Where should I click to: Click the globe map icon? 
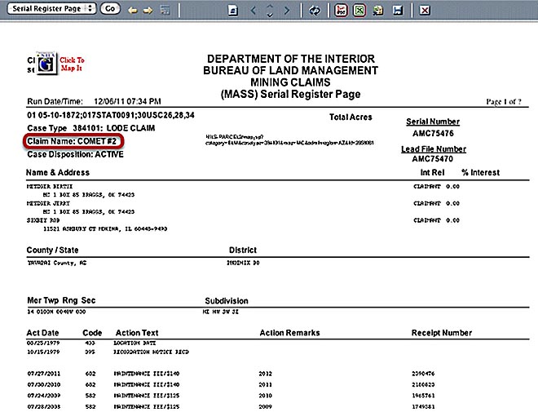[46, 64]
